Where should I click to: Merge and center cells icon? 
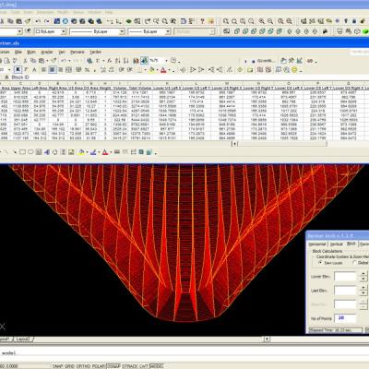coord(68,70)
